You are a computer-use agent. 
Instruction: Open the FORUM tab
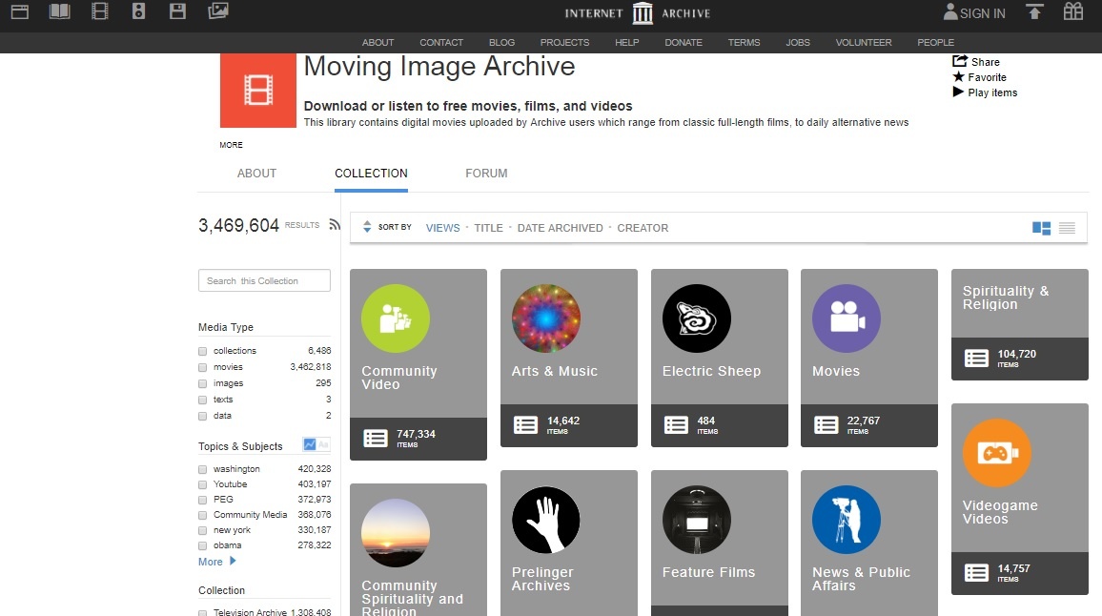pos(486,173)
